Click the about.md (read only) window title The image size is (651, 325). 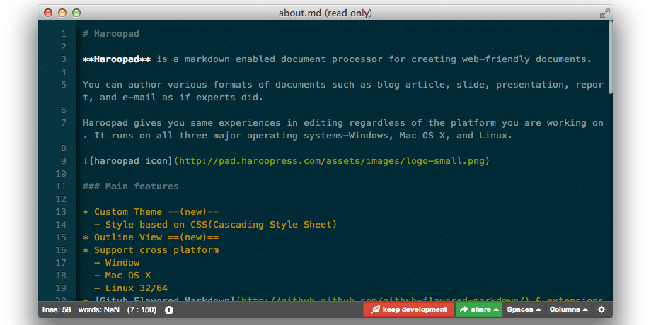(x=325, y=13)
